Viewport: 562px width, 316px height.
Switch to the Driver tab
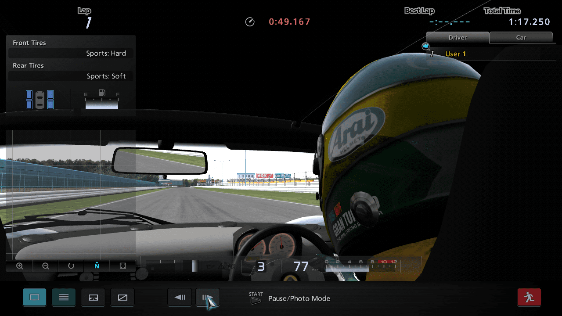pyautogui.click(x=458, y=38)
